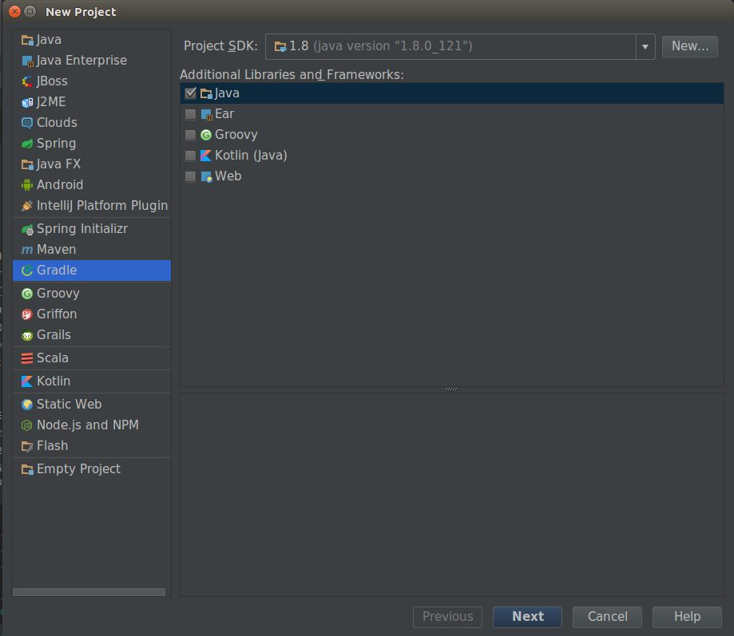734x636 pixels.
Task: Choose Static Web from project list
Action: (x=69, y=405)
